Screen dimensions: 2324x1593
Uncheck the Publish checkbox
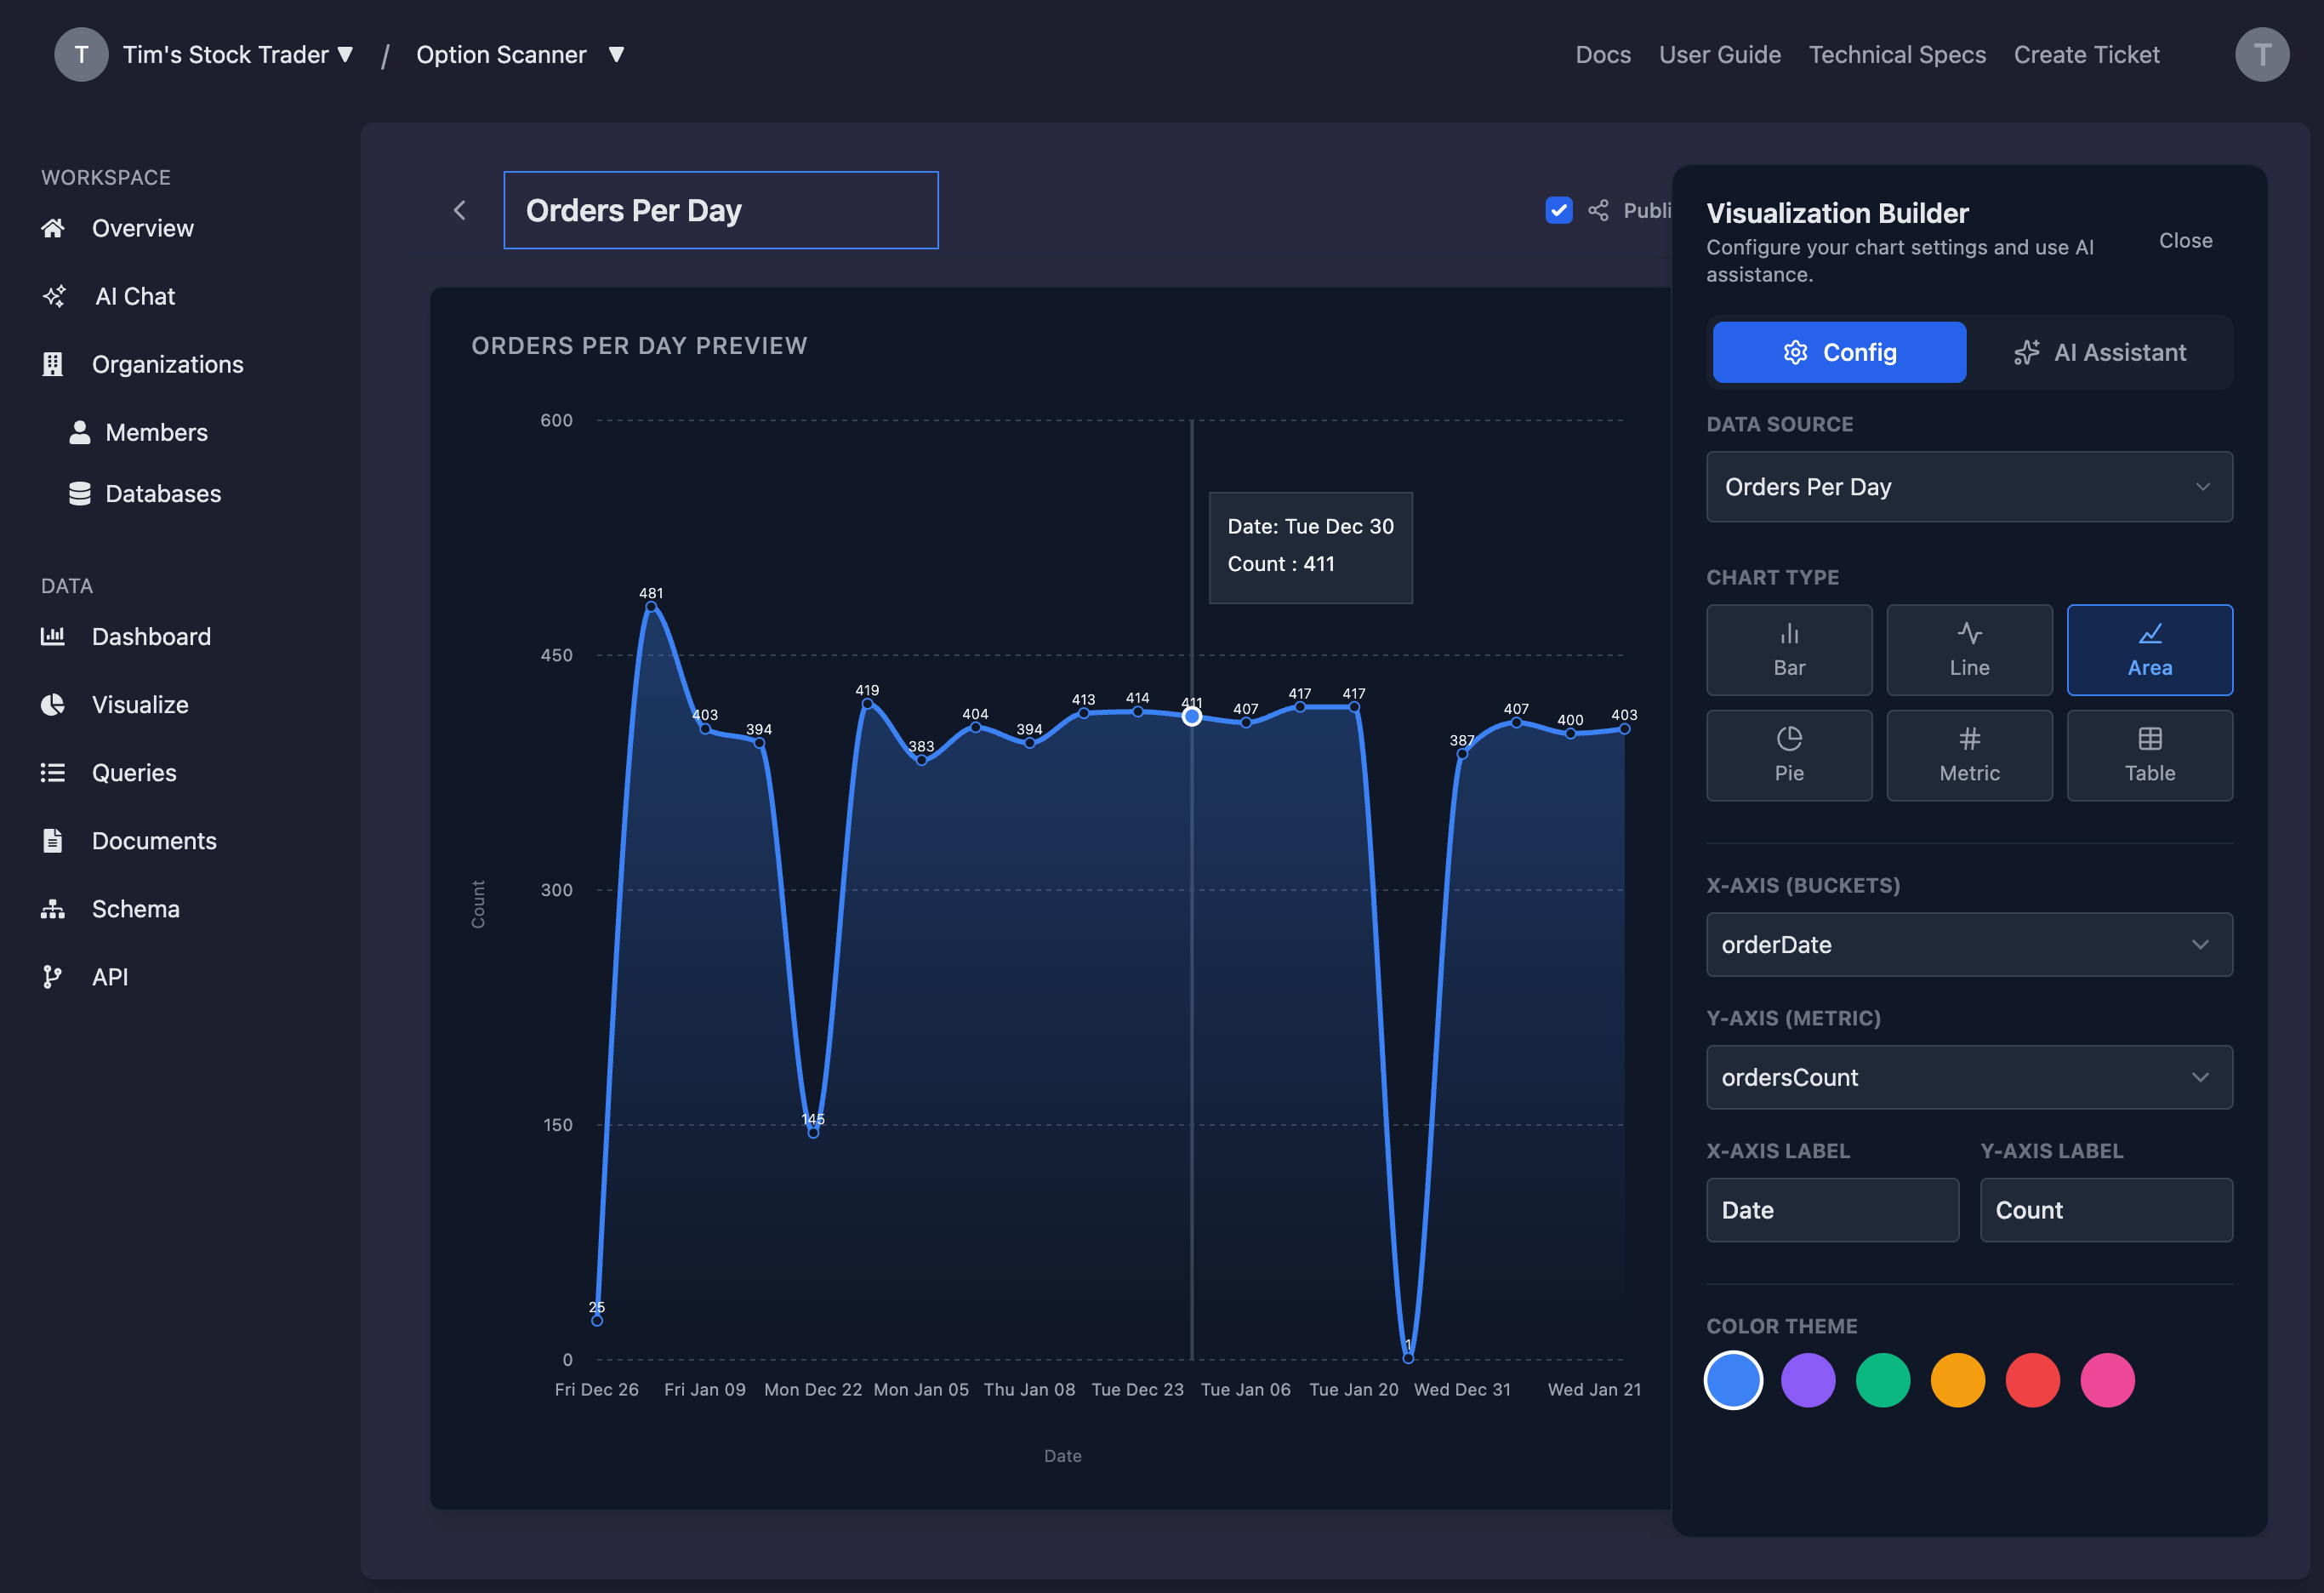pyautogui.click(x=1558, y=210)
